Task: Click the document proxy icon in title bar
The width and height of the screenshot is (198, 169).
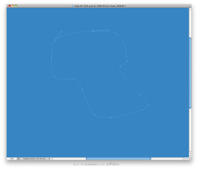Action: (73, 6)
